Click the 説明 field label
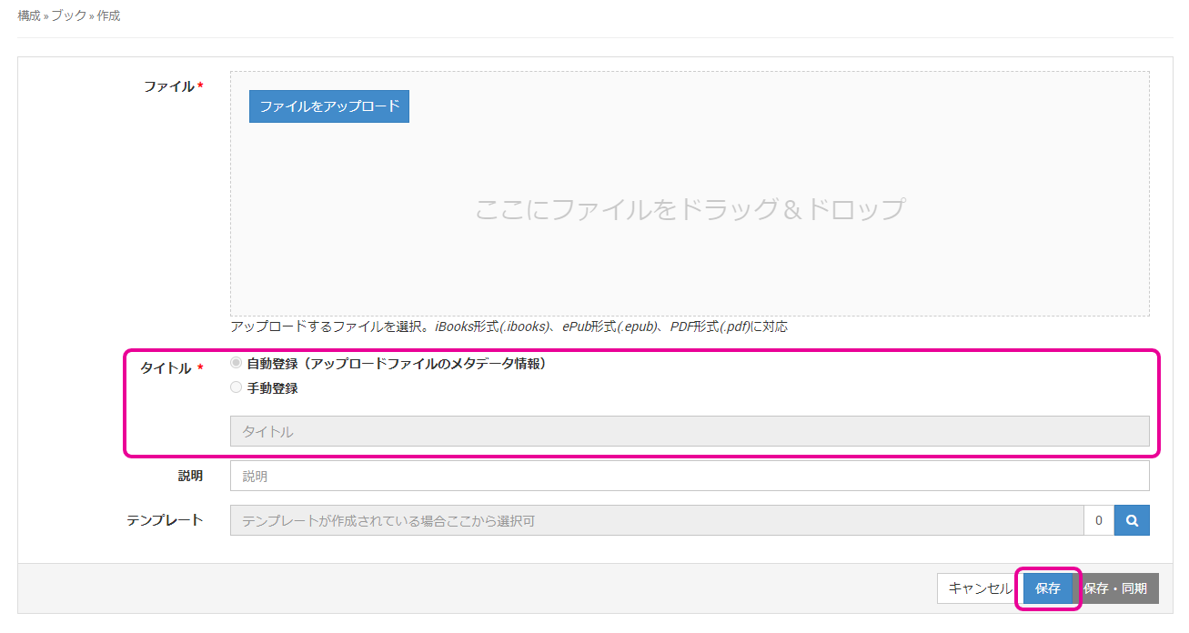 (x=190, y=476)
